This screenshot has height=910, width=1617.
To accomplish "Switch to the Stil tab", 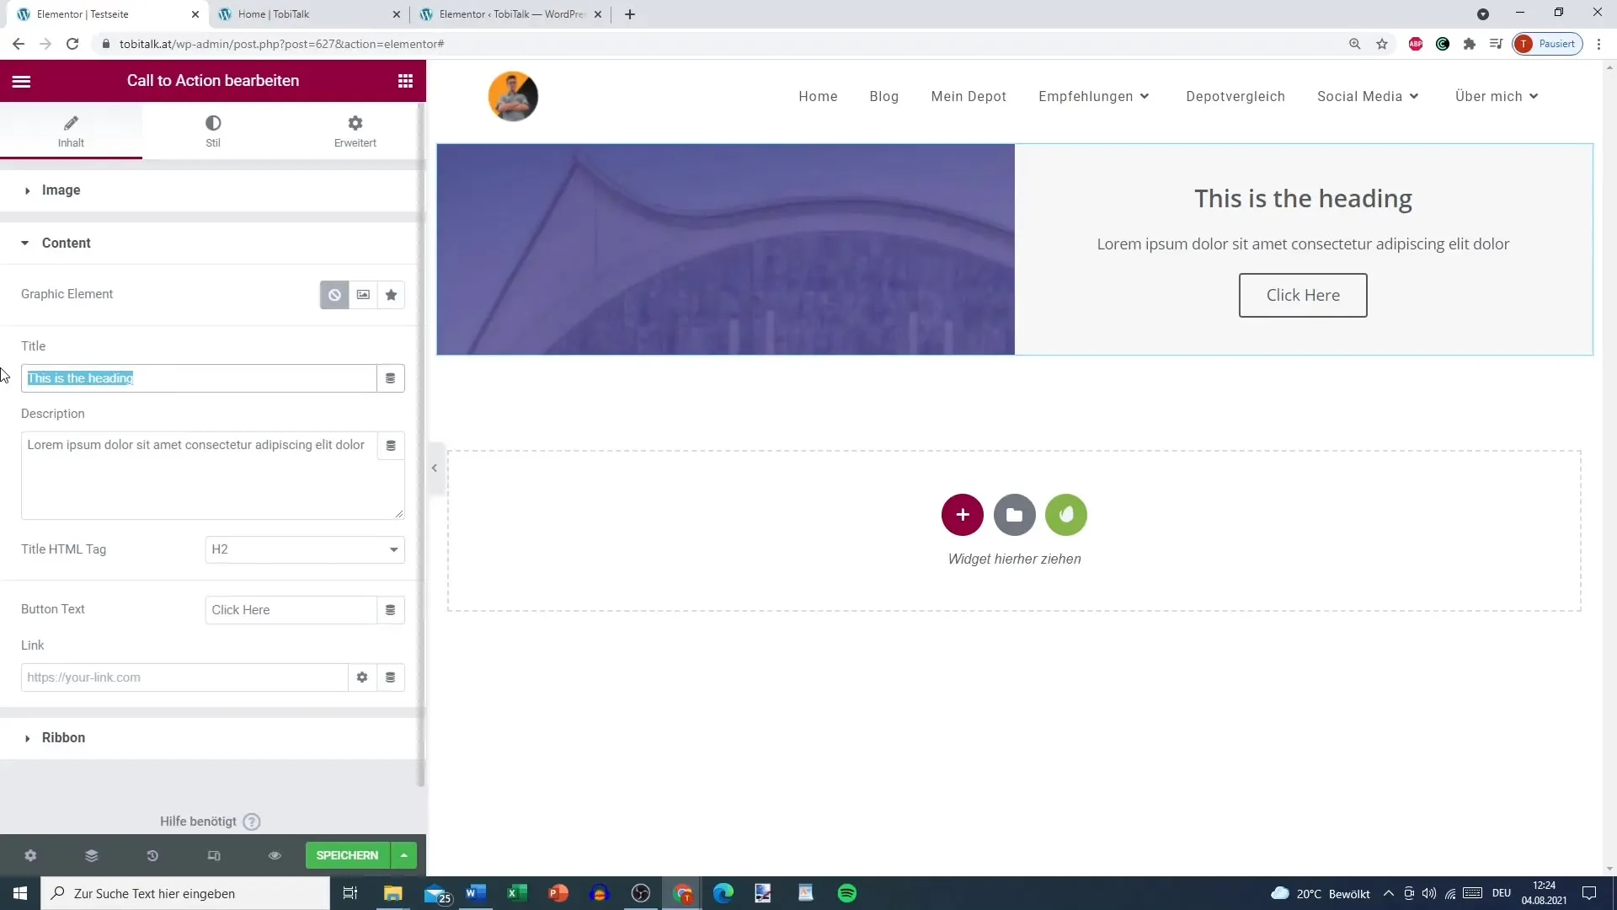I will 213,131.
